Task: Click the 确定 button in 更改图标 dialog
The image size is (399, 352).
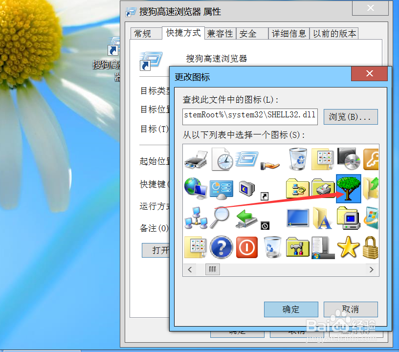Action: click(291, 309)
